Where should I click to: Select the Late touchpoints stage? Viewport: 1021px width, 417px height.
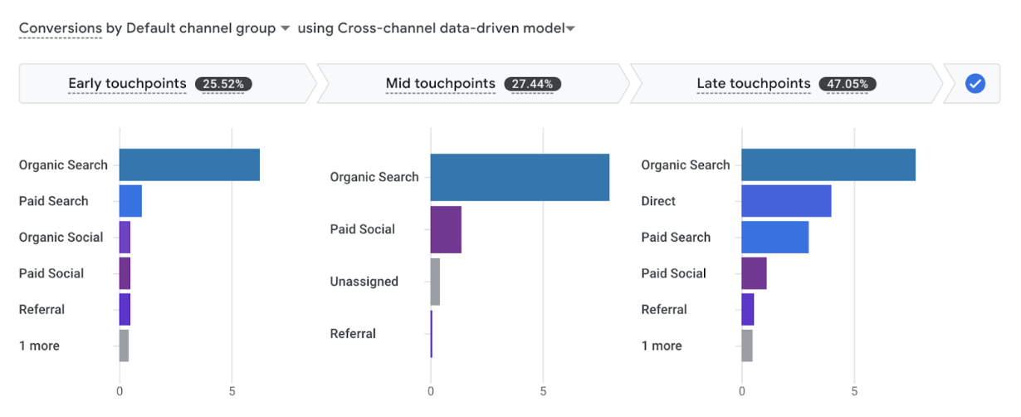click(753, 84)
